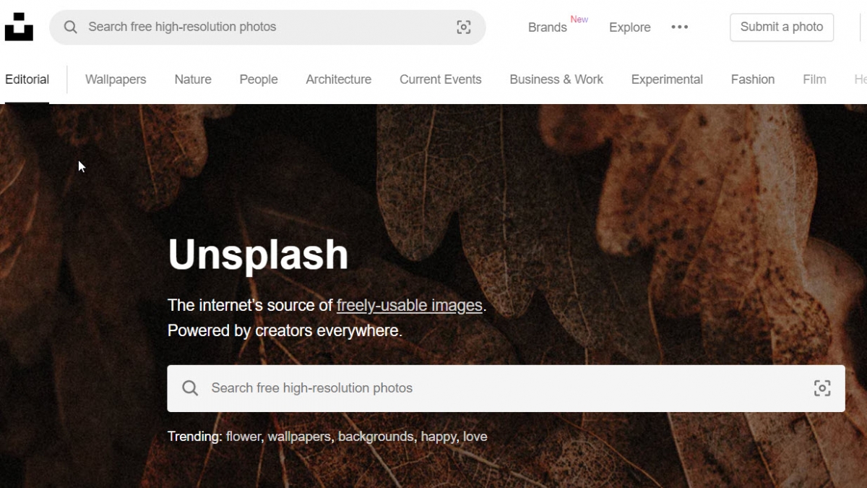Search trending term flower

[243, 436]
